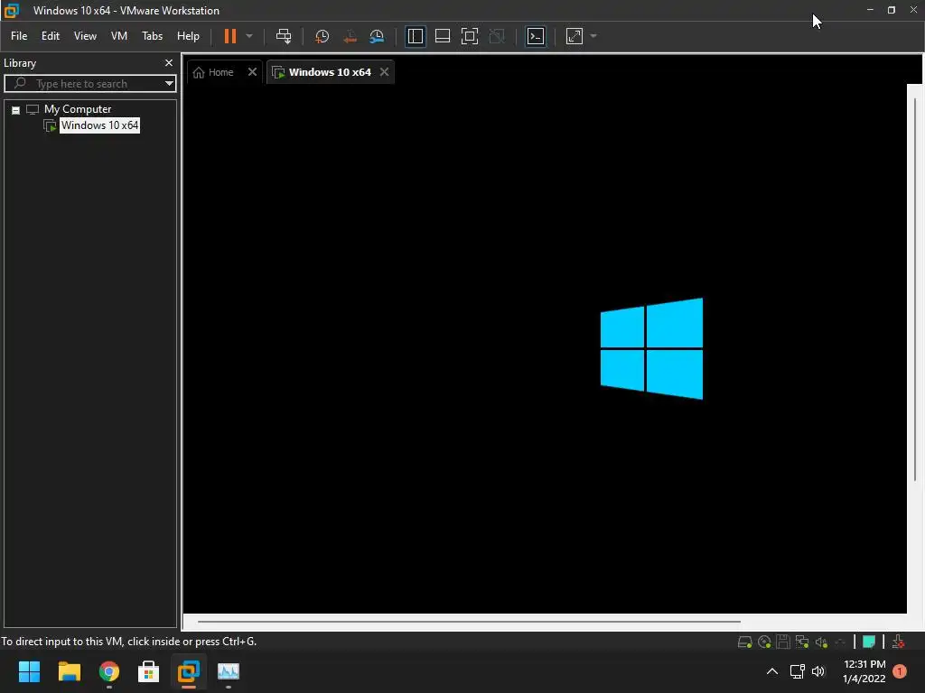Minimize the VMware Workstation window
The height and width of the screenshot is (693, 925).
(870, 10)
